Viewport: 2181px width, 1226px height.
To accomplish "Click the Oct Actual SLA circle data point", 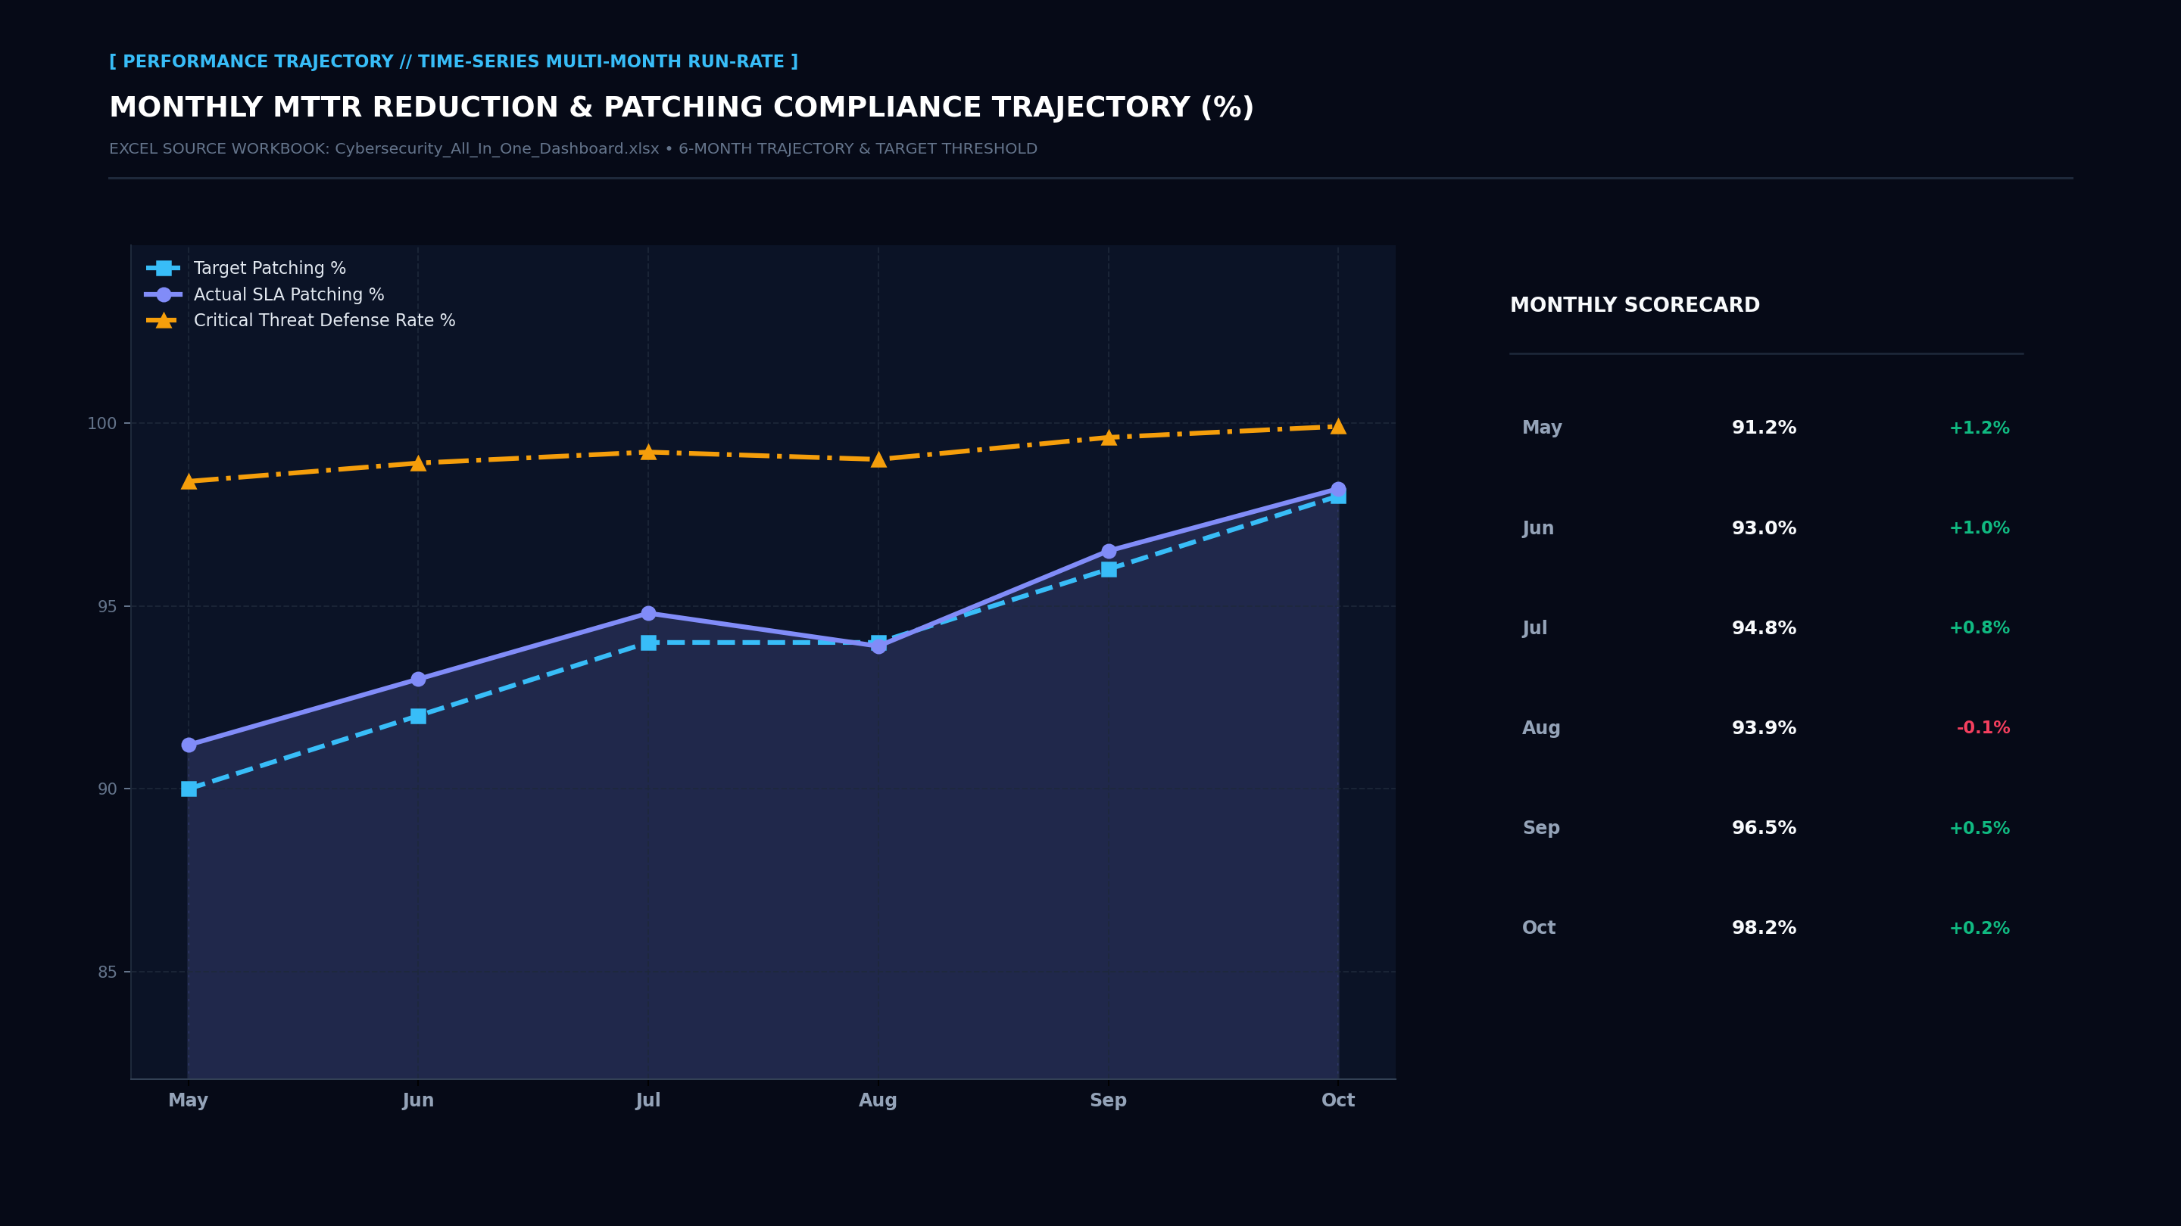I will pos(1337,489).
